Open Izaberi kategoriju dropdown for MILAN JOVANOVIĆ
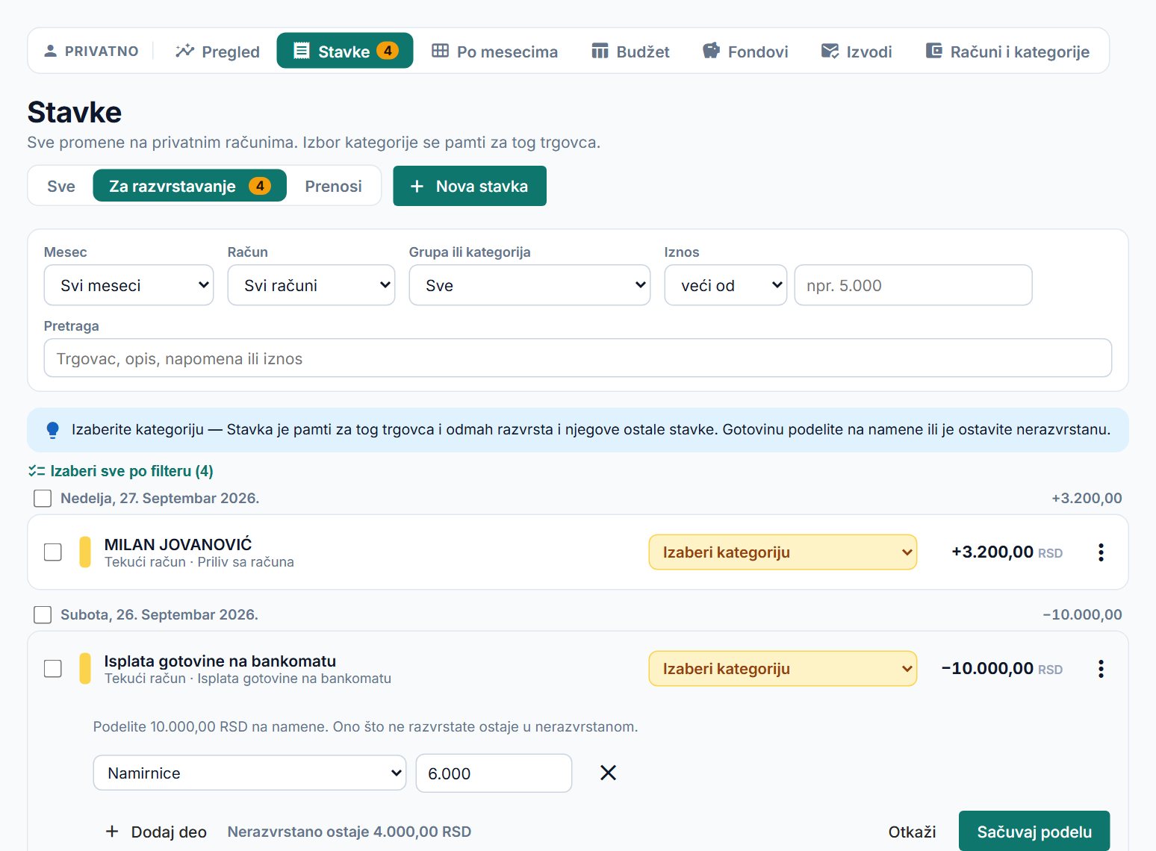The width and height of the screenshot is (1156, 851). [x=783, y=552]
